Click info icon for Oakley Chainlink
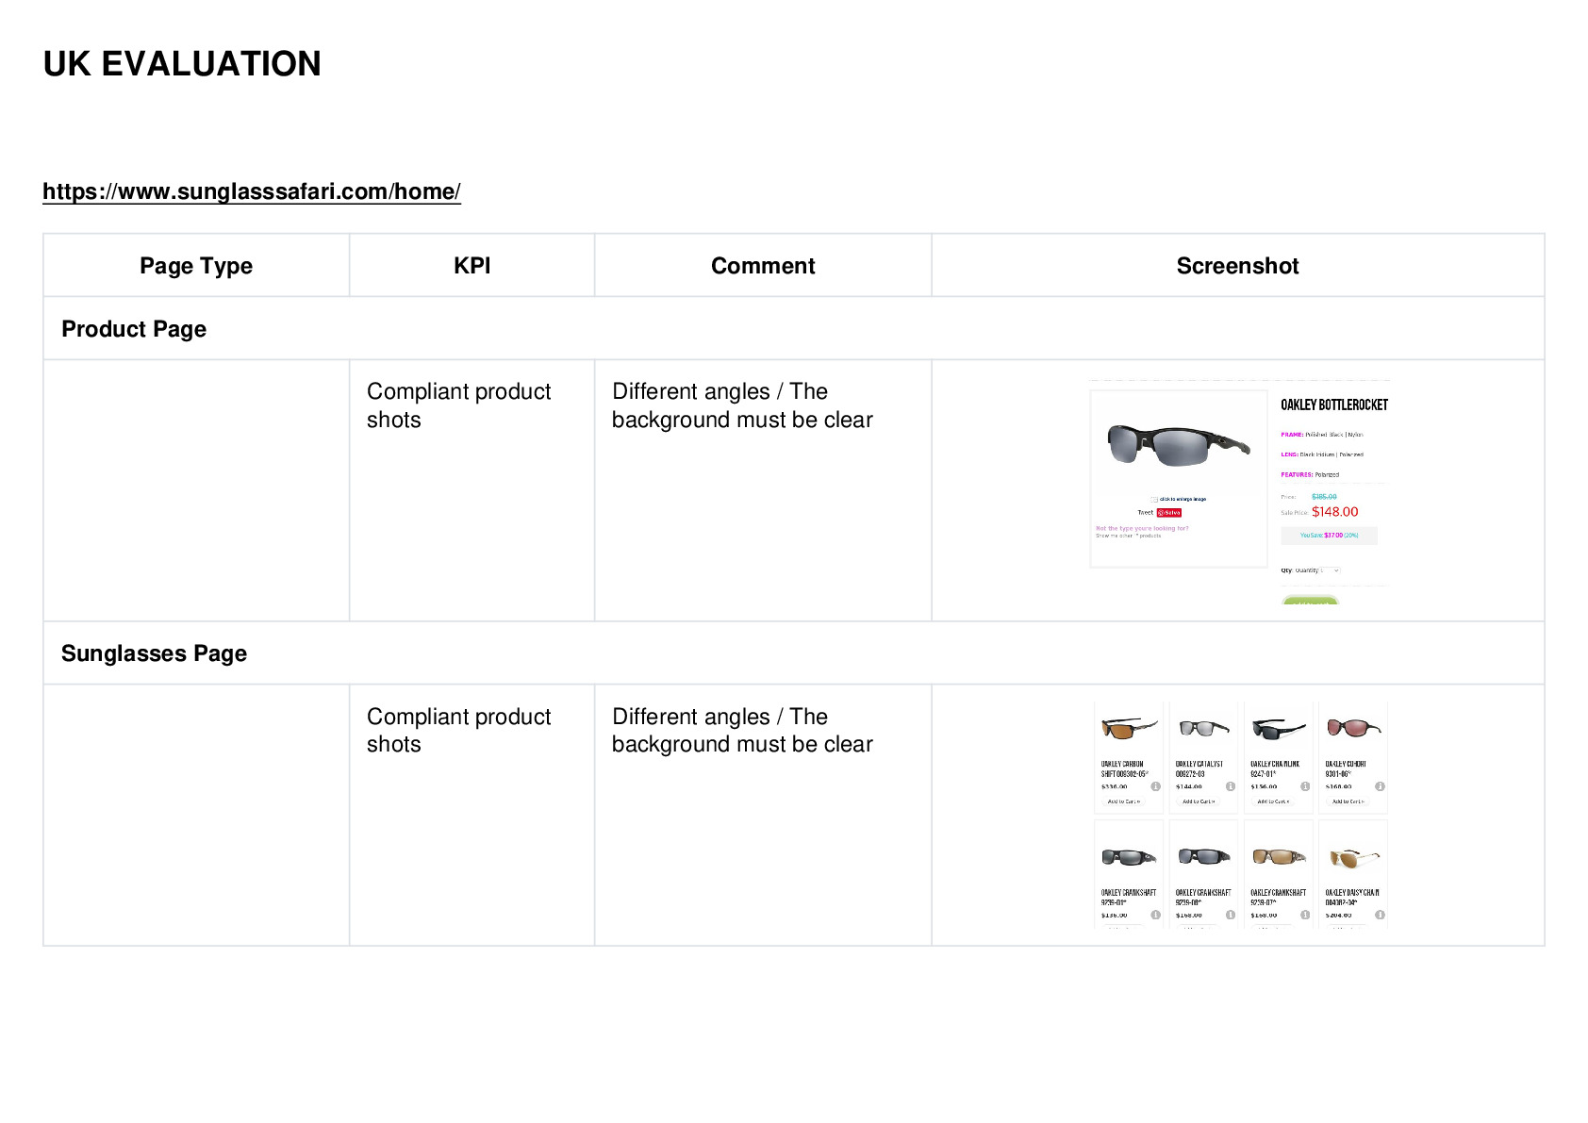1588x1123 pixels. (1305, 786)
